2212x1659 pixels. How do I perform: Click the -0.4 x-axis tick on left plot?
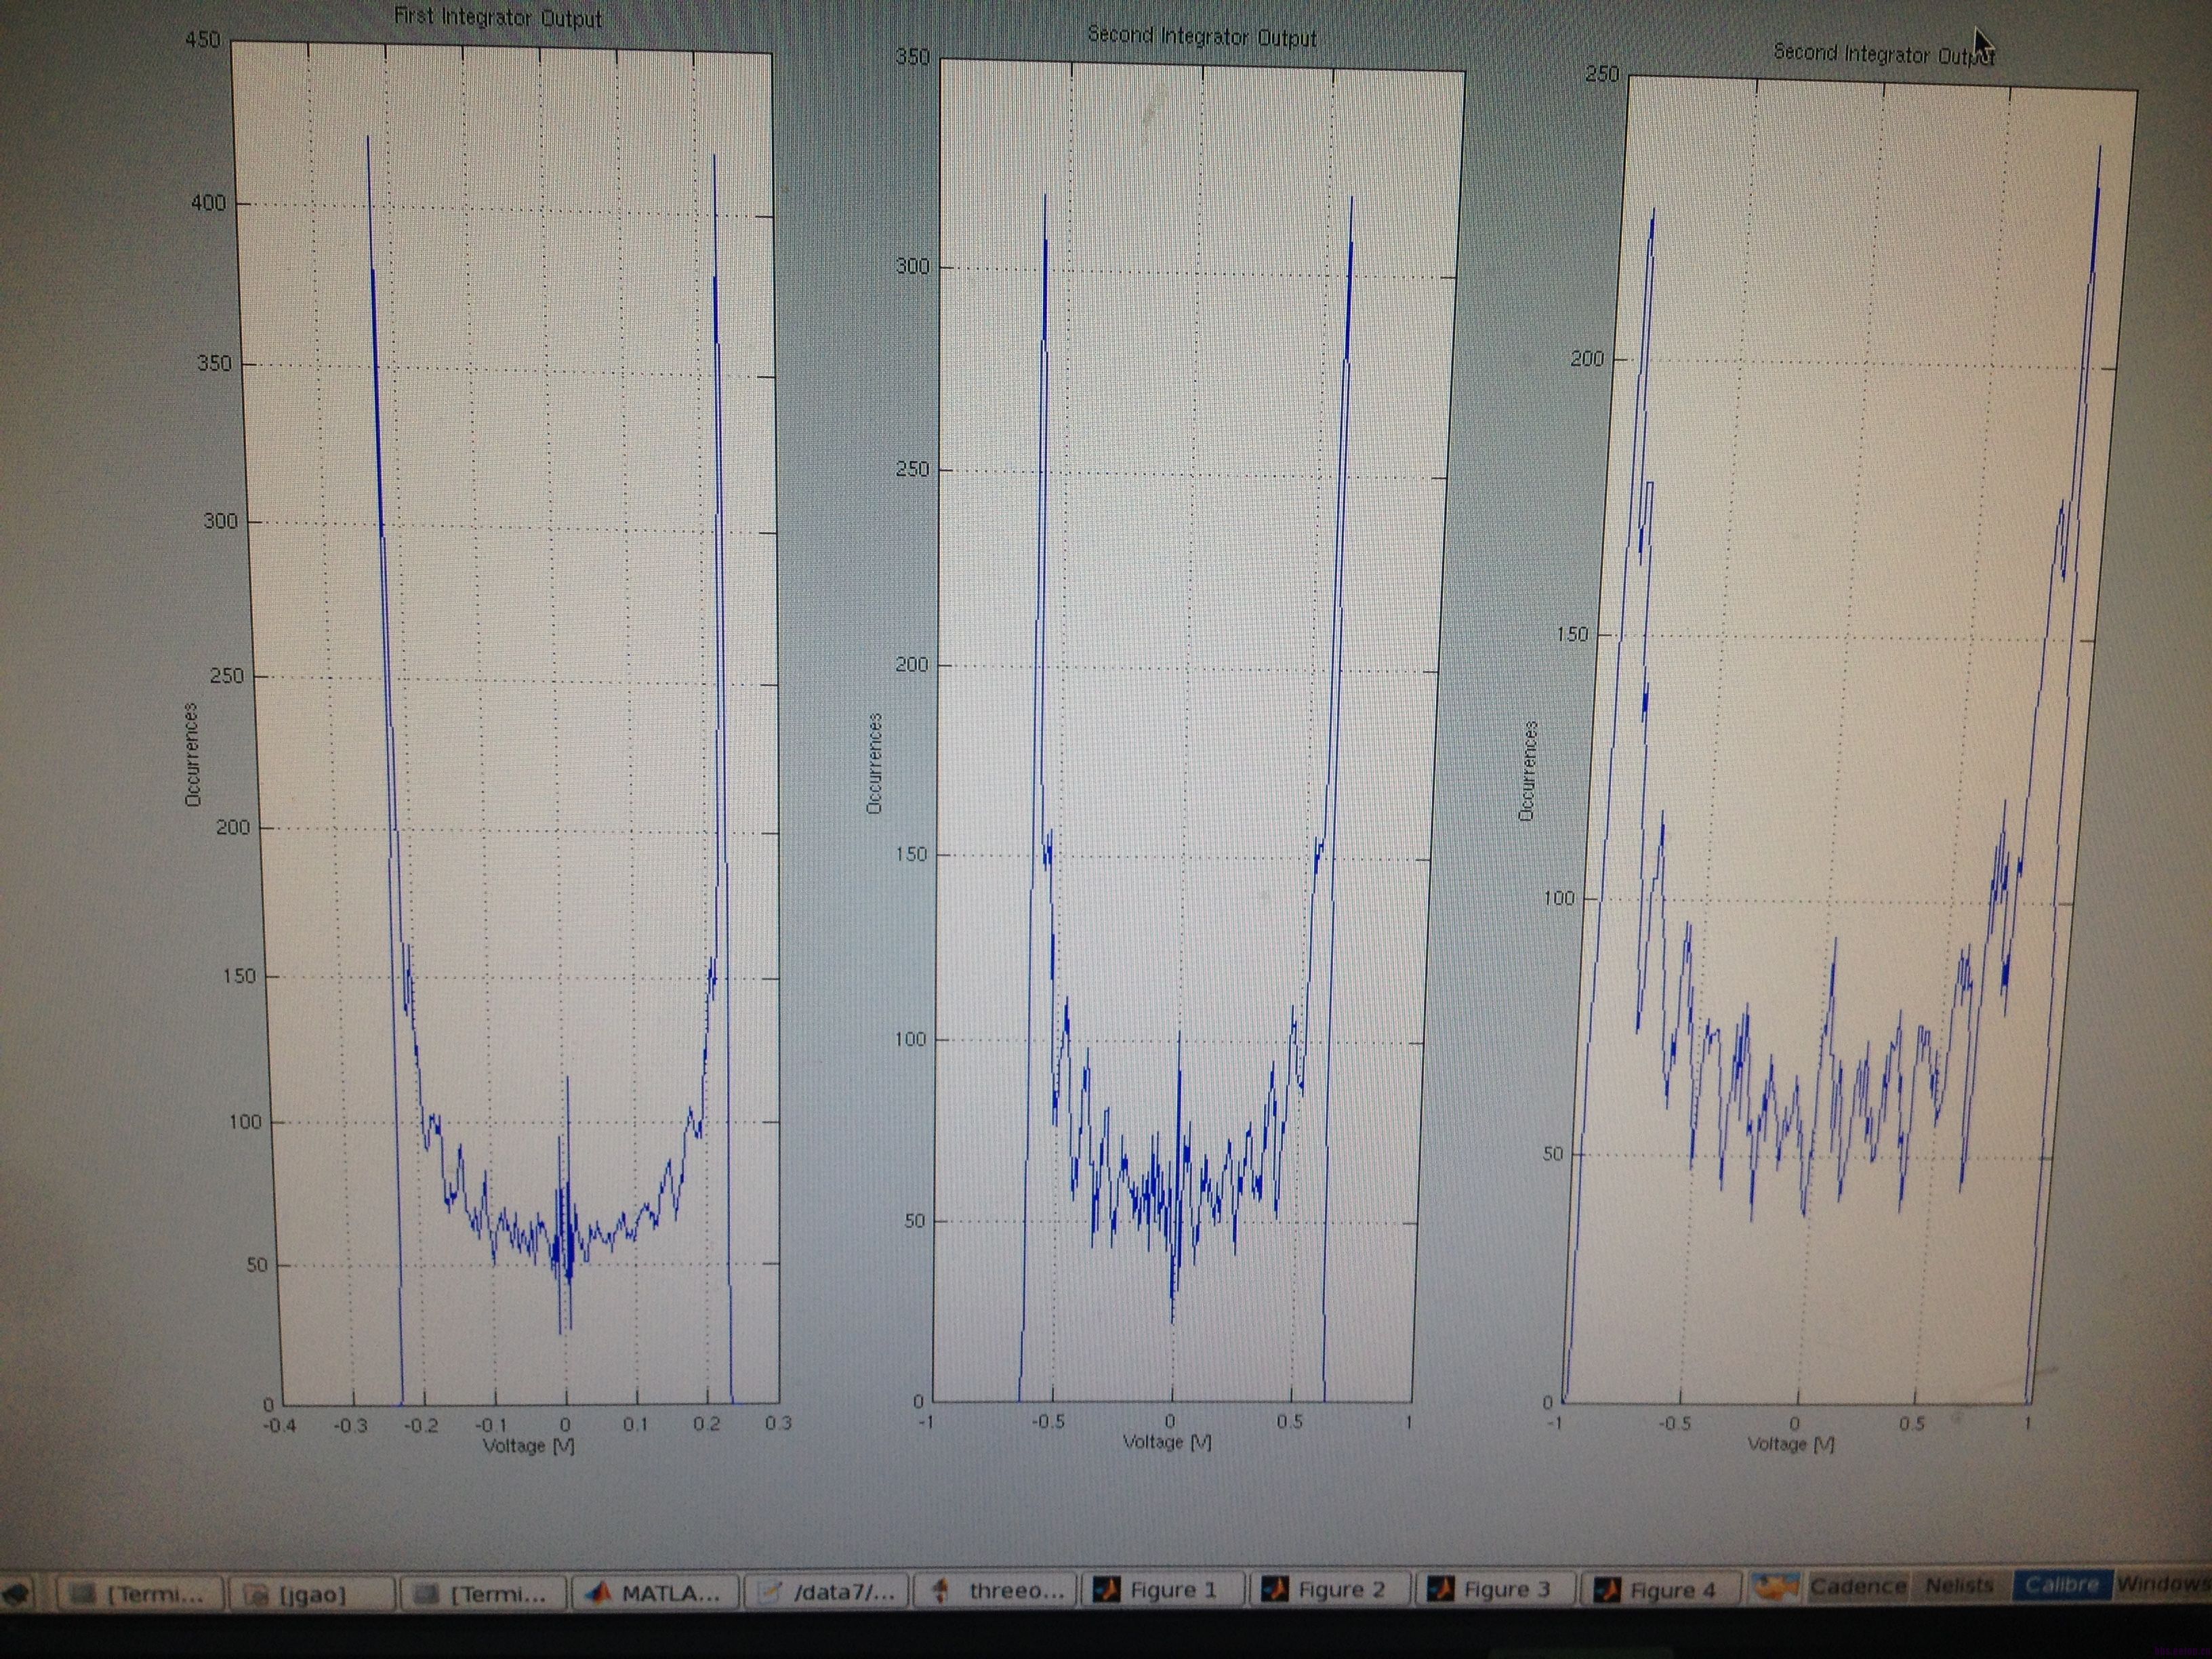tap(279, 1425)
